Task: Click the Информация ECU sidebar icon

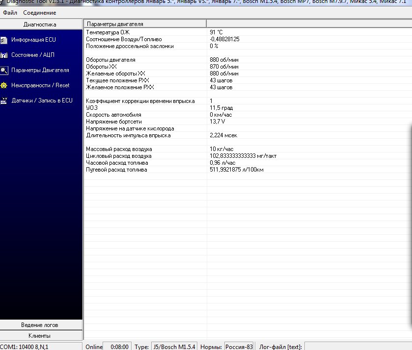Action: pos(4,40)
